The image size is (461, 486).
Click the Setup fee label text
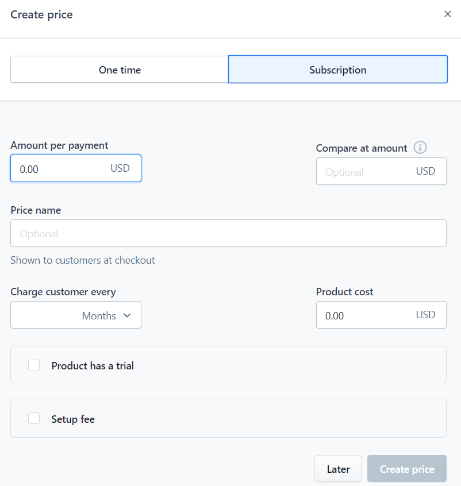(x=73, y=419)
